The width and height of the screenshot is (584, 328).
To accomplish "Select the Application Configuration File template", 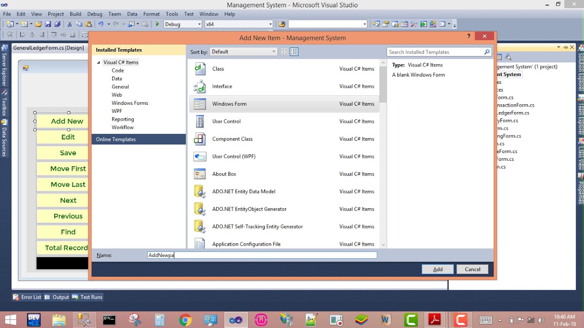I will [284, 244].
